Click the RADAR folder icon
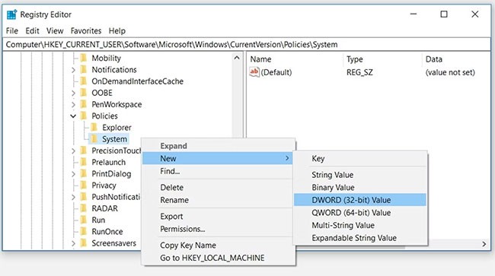Screen dimensions: 495x276 pyautogui.click(x=84, y=208)
